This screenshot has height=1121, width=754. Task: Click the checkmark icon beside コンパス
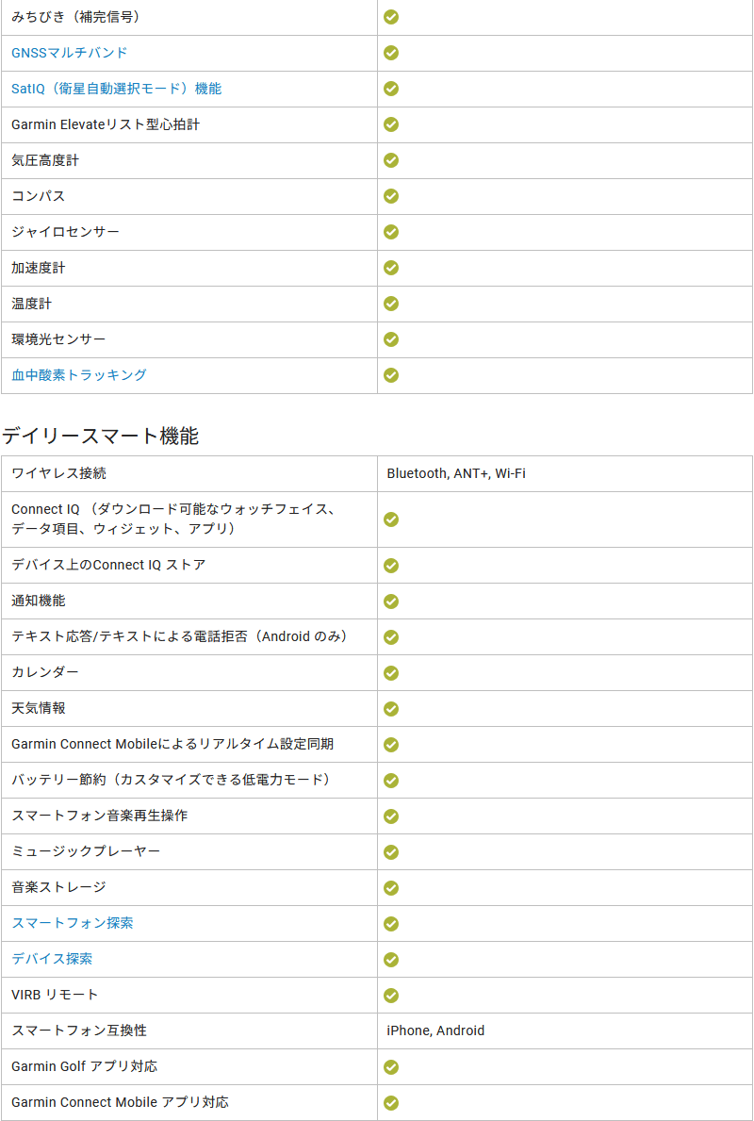391,196
